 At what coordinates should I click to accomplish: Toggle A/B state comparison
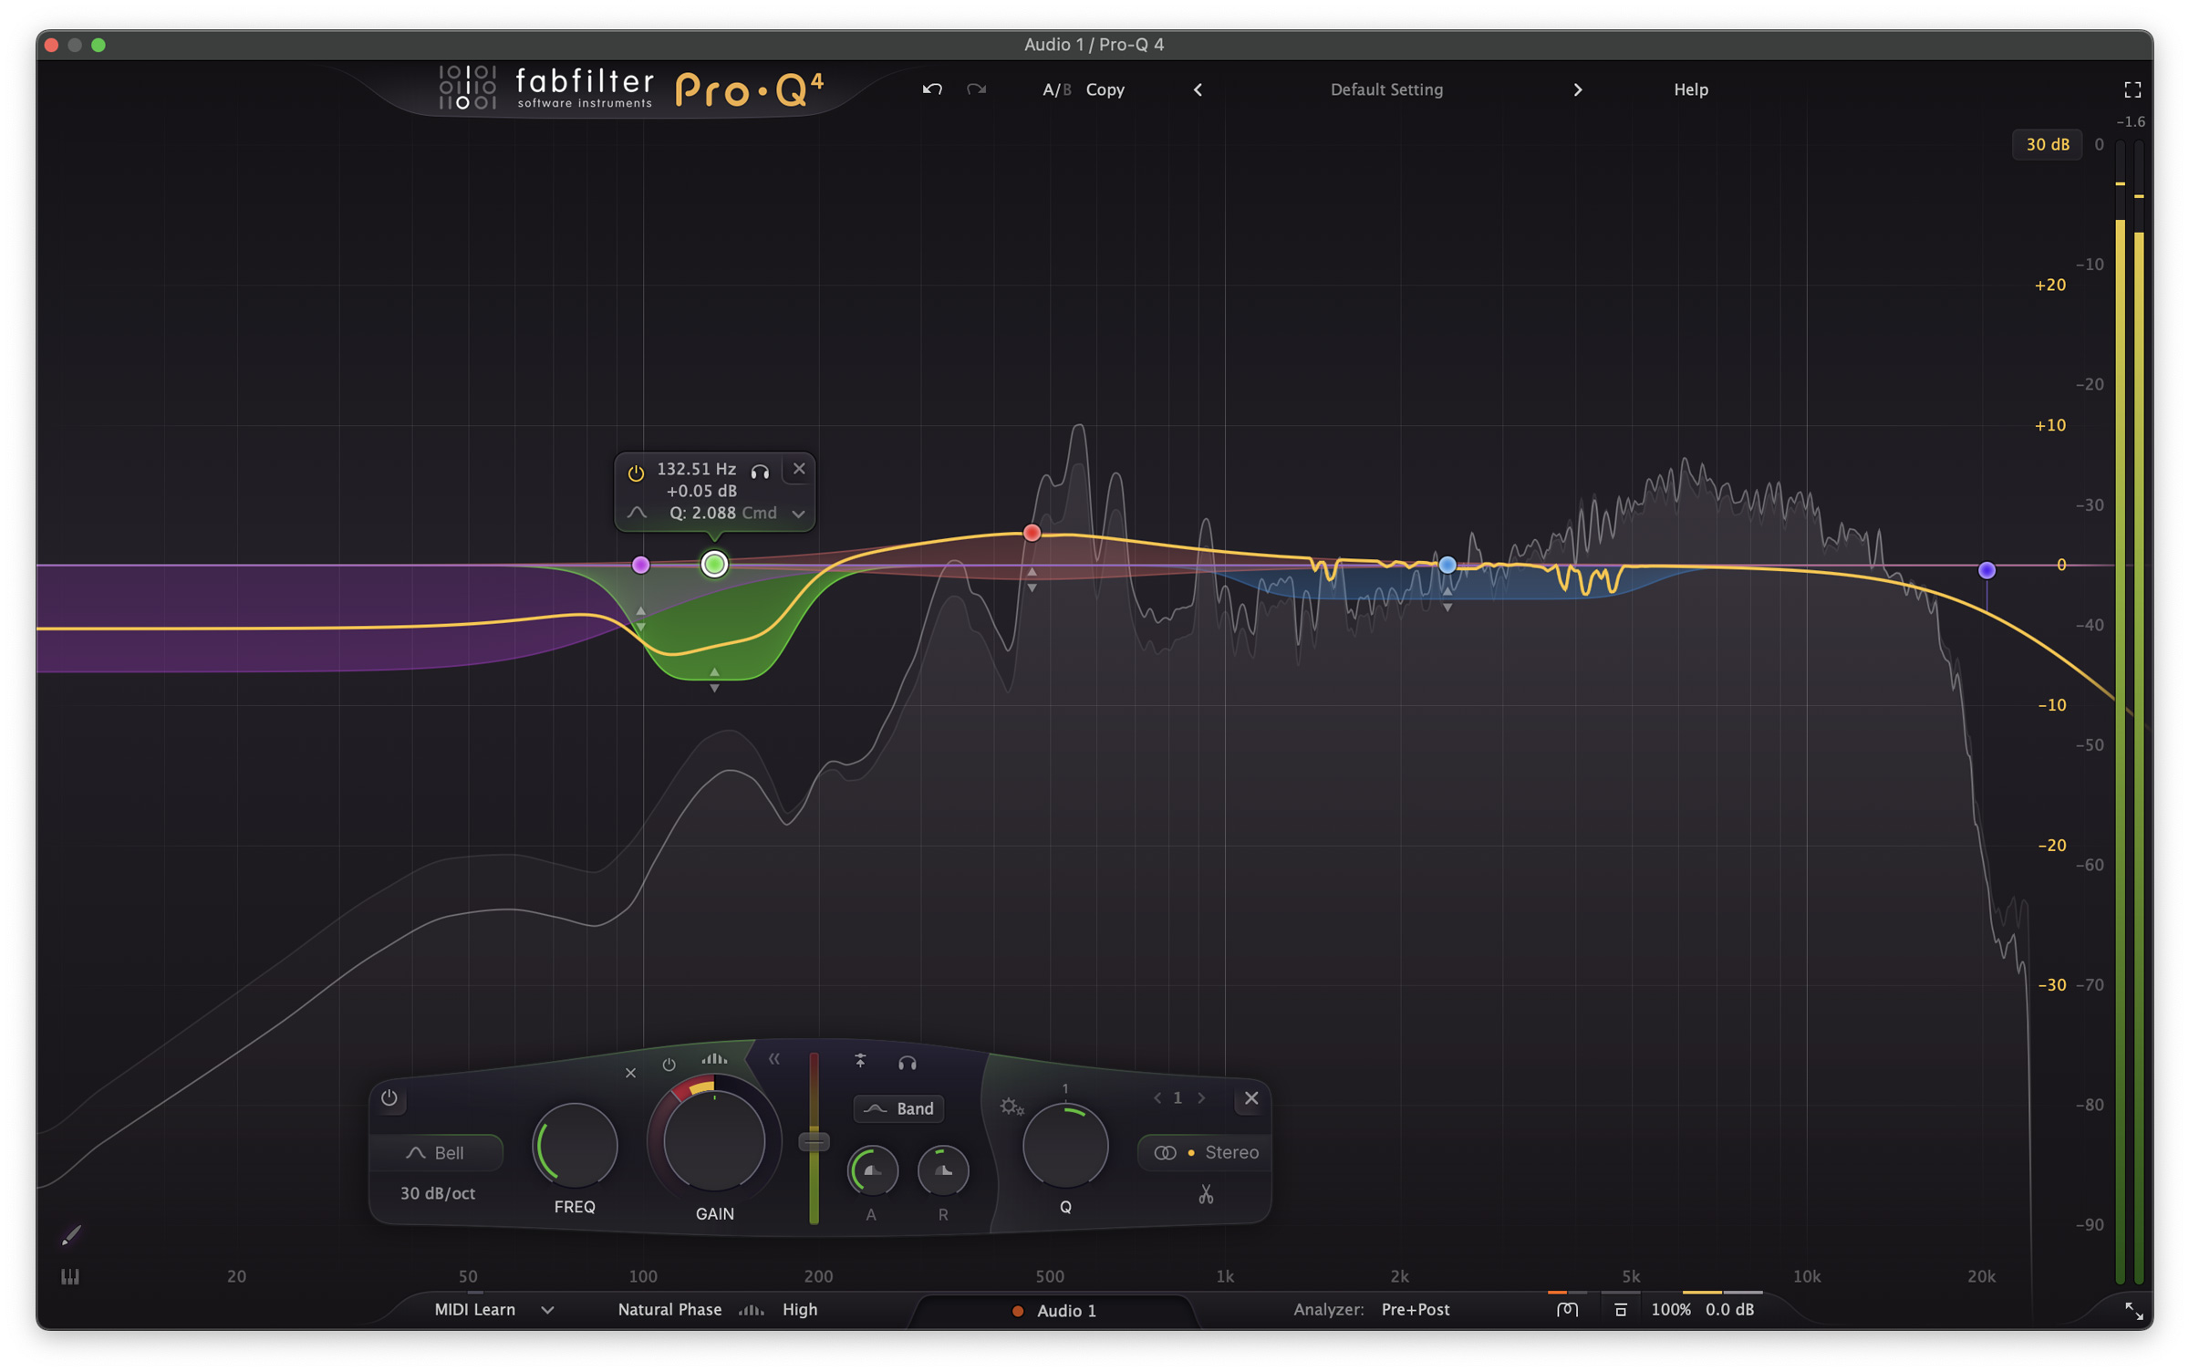point(1056,89)
